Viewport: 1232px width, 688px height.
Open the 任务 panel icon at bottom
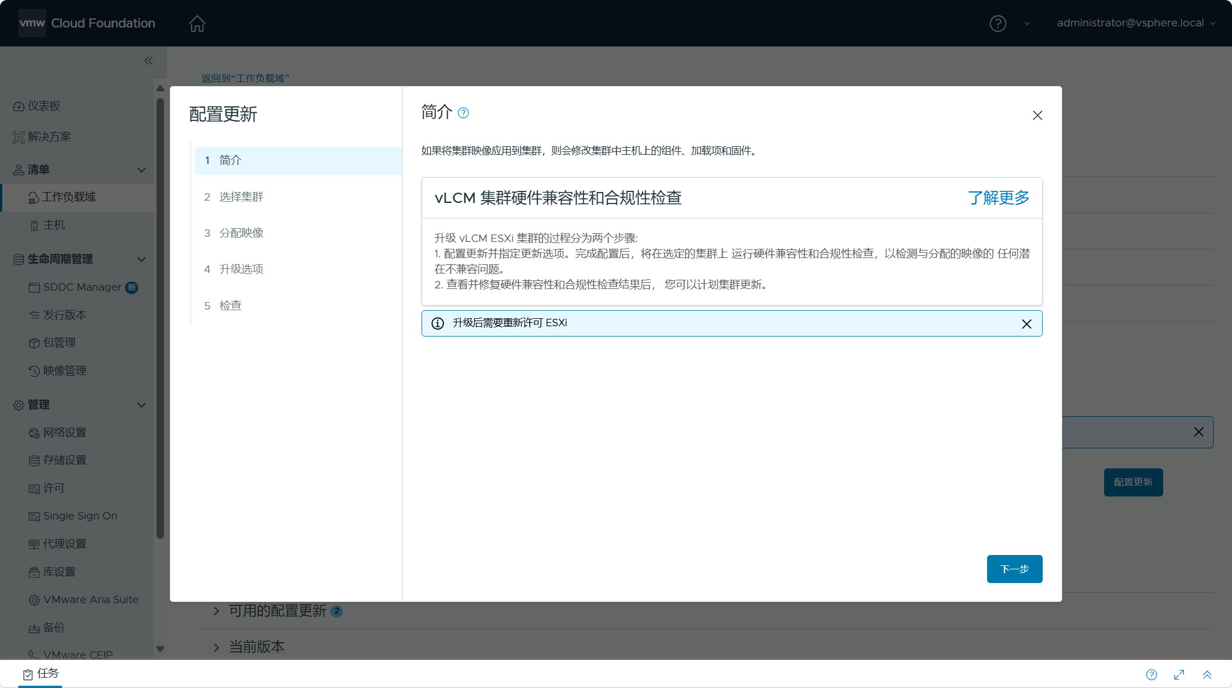click(28, 674)
